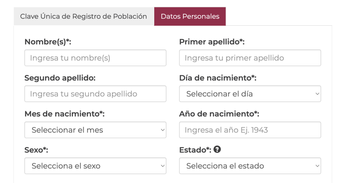The width and height of the screenshot is (340, 183).
Task: Click the chevron arrow on Seleccionar el día
Action: tap(317, 94)
